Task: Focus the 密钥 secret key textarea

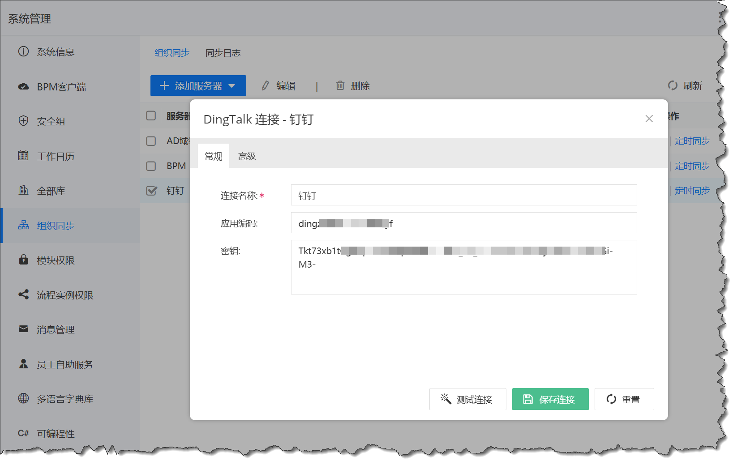Action: [x=464, y=277]
